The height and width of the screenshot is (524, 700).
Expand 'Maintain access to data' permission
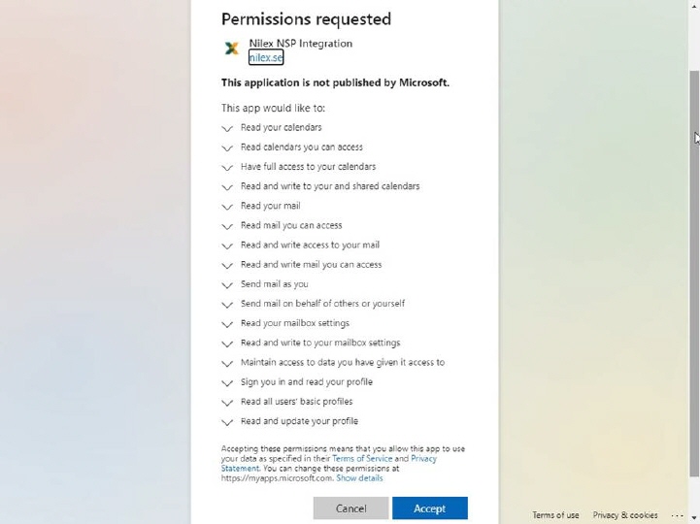(227, 363)
